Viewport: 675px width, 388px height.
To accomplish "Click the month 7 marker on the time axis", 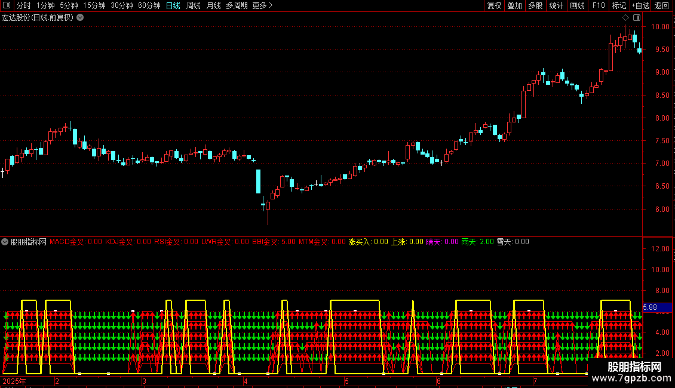I will coord(535,381).
